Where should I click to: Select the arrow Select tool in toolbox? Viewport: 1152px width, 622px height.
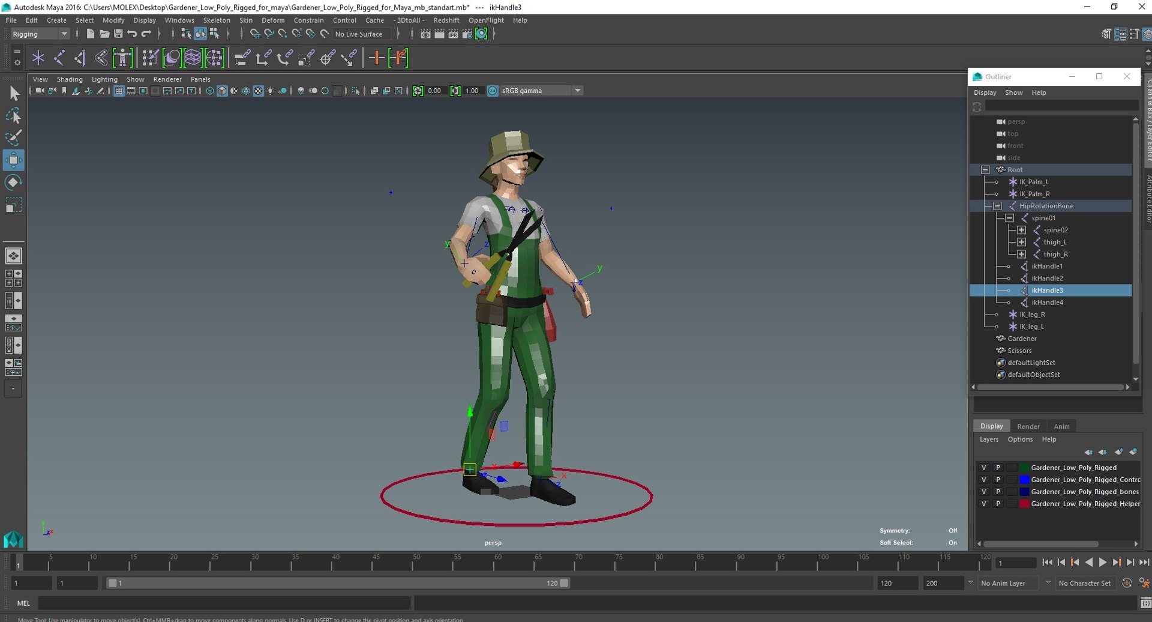[x=14, y=93]
